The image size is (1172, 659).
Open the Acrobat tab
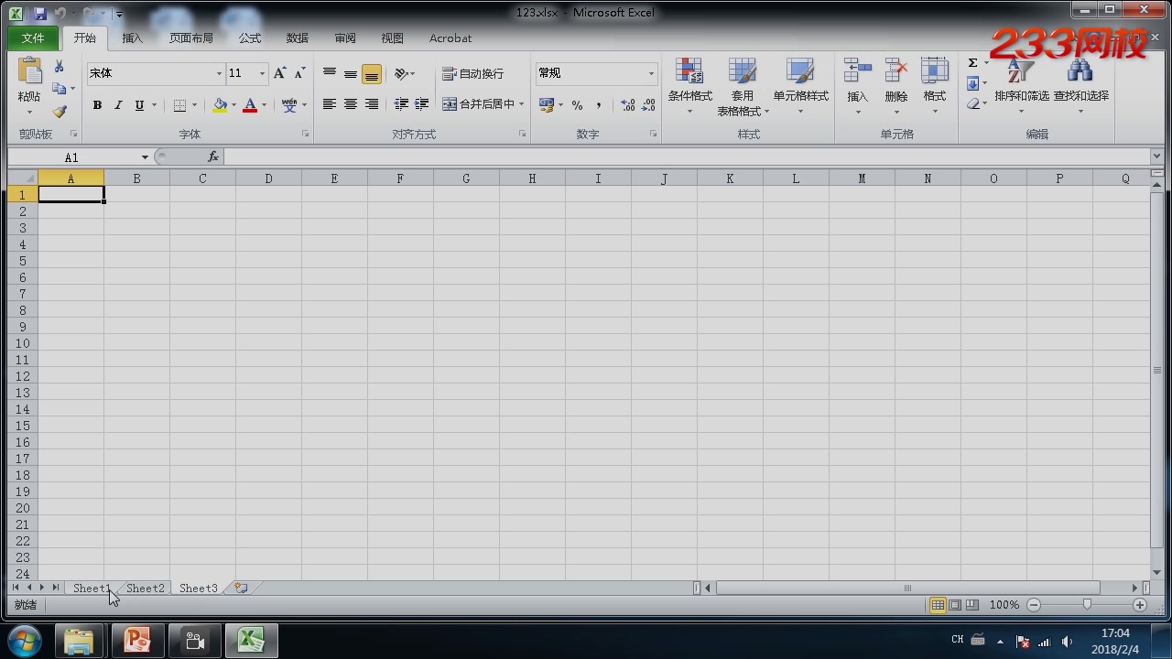[x=450, y=38]
